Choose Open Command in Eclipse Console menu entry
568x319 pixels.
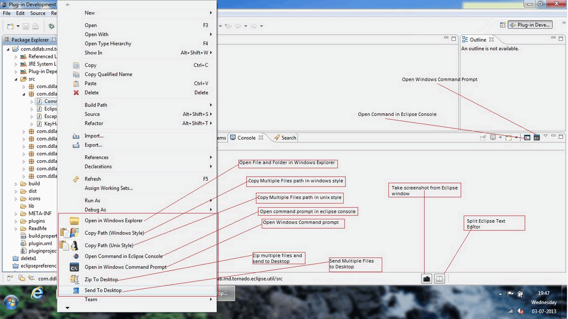137,256
